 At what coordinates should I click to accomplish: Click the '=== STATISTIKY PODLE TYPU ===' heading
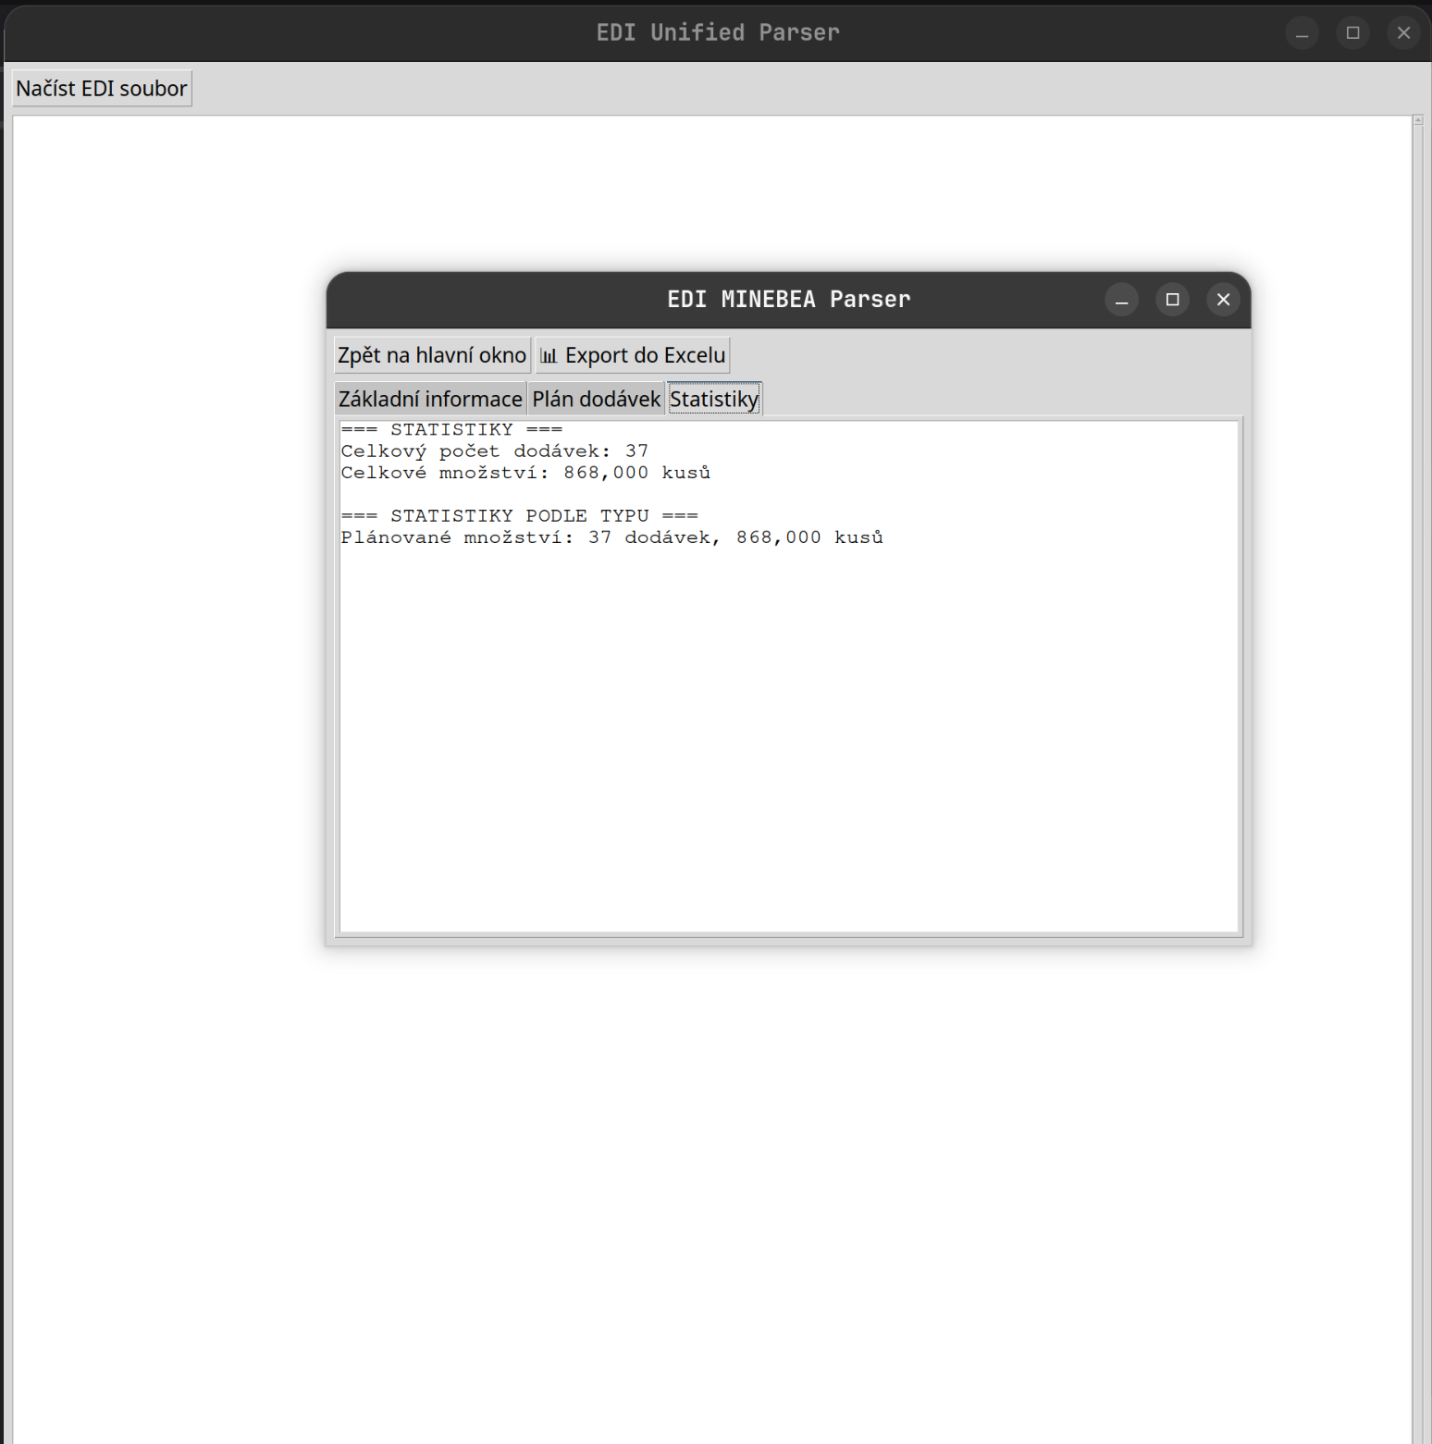[x=519, y=516]
